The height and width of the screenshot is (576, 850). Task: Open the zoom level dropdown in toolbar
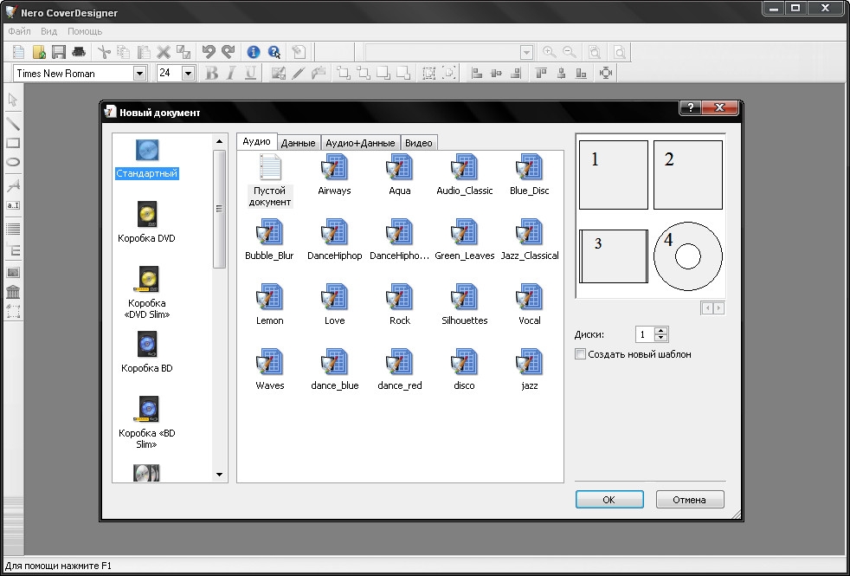526,53
